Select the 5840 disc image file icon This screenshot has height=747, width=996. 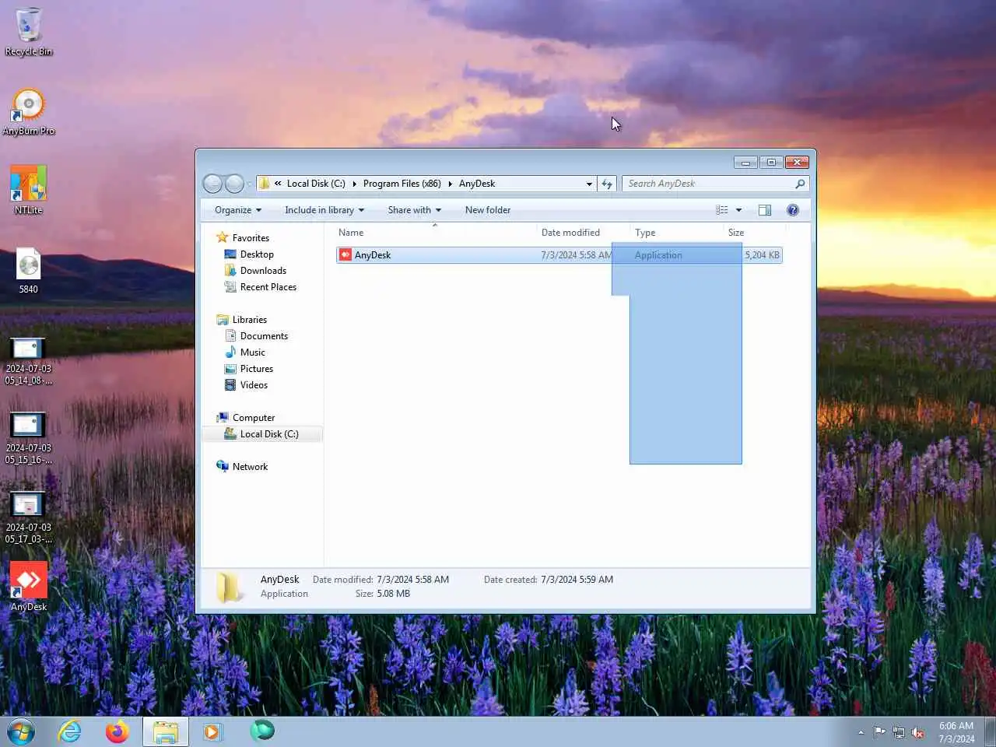(x=29, y=271)
